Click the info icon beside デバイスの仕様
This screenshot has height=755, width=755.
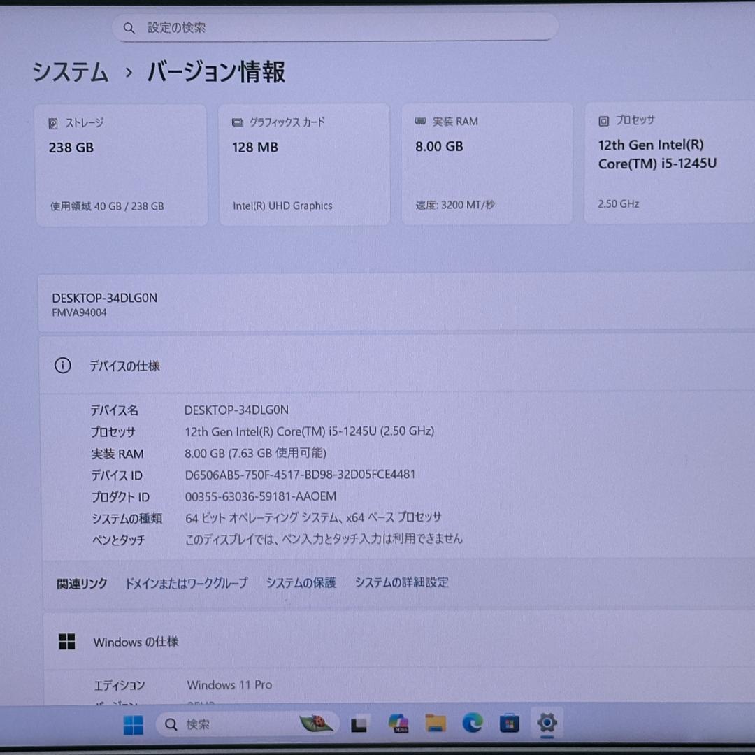pos(64,365)
